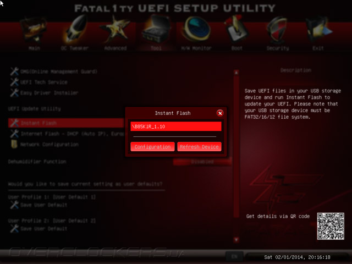Click the Configuration button

[x=152, y=147]
